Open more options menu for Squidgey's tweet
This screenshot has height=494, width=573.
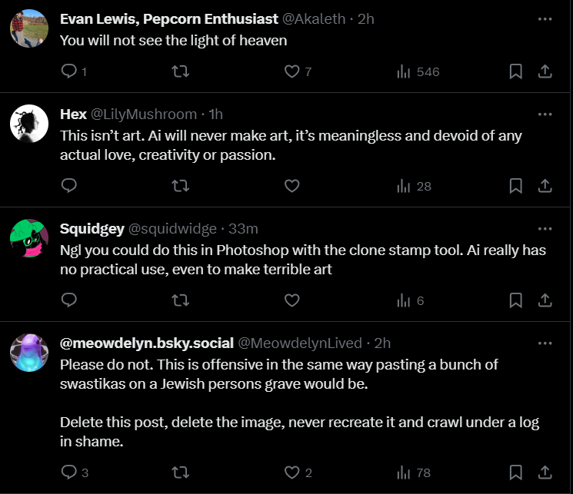tap(545, 228)
